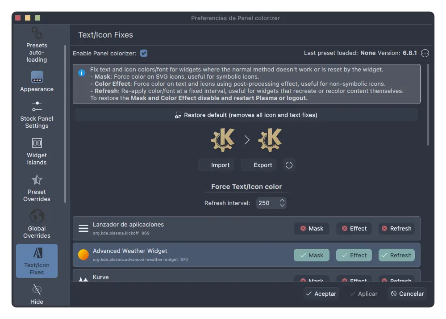Disable Effect for Advanced Weather Widget

[x=354, y=255]
